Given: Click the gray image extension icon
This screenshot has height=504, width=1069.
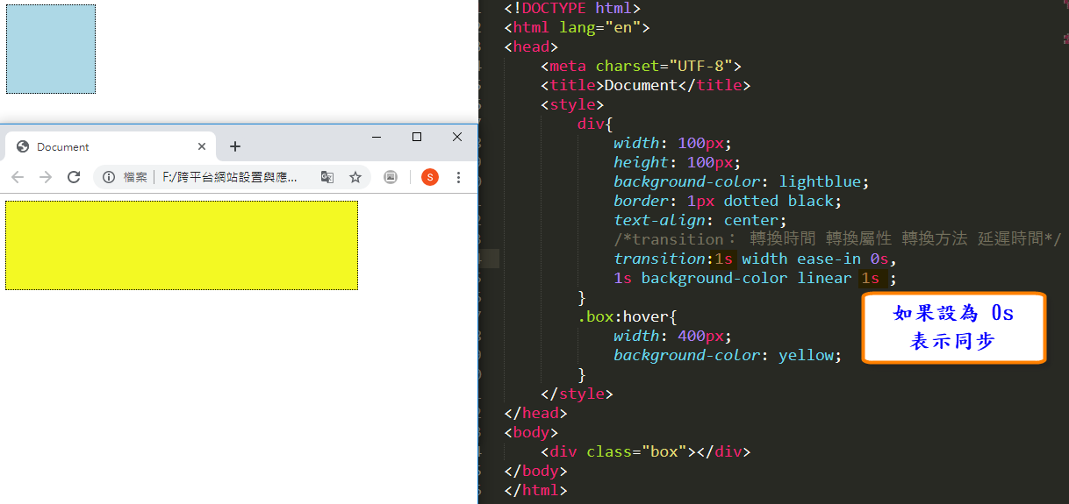Looking at the screenshot, I should (x=391, y=177).
